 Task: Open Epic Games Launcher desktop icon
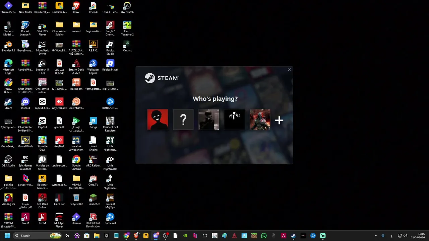[25, 163]
